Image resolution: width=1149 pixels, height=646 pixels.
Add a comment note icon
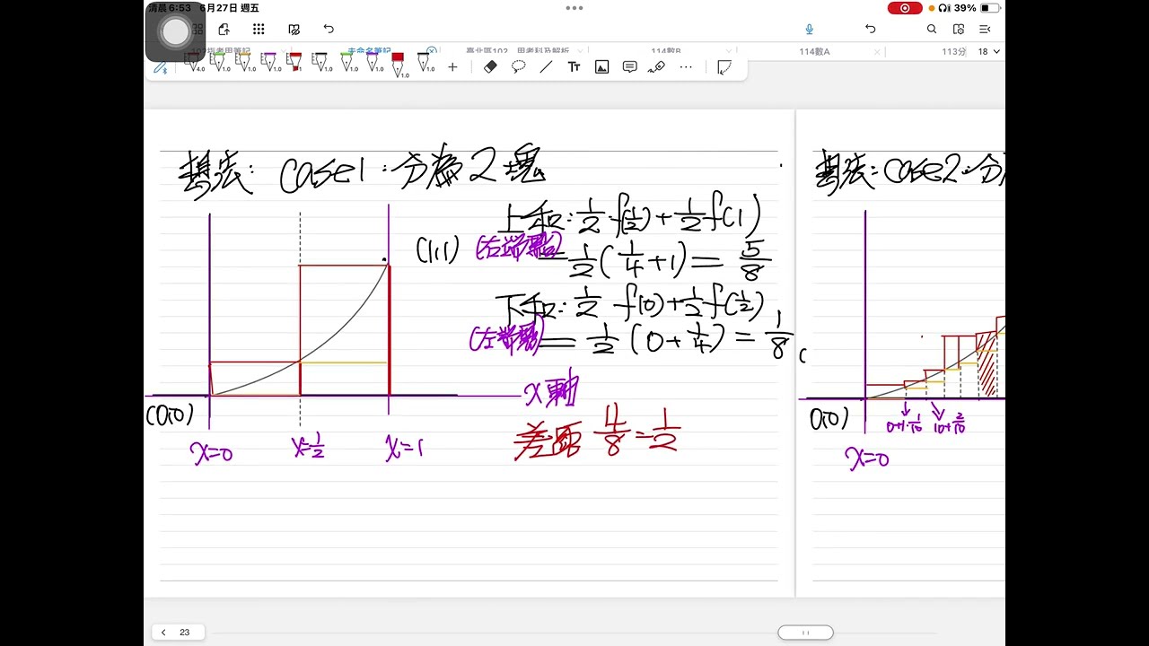[x=630, y=67]
